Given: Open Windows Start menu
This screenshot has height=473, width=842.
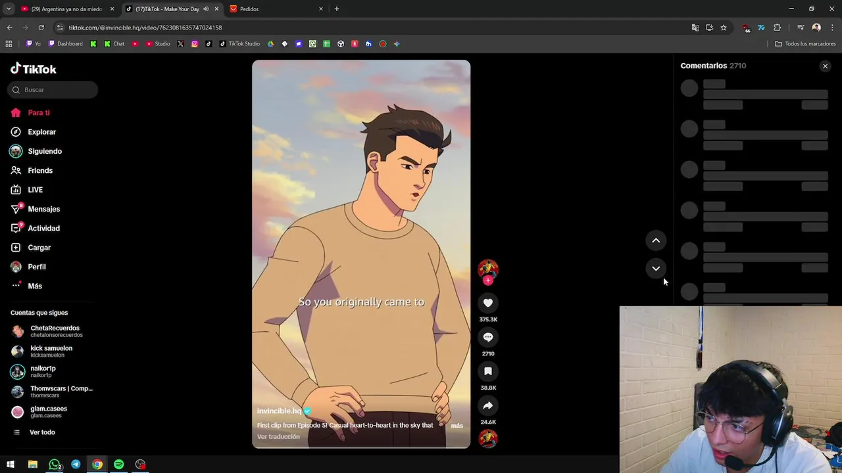Looking at the screenshot, I should click(11, 464).
